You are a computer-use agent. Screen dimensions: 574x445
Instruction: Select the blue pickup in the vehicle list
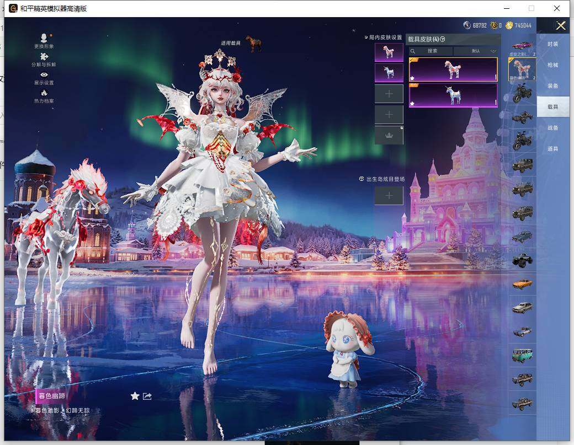[522, 237]
